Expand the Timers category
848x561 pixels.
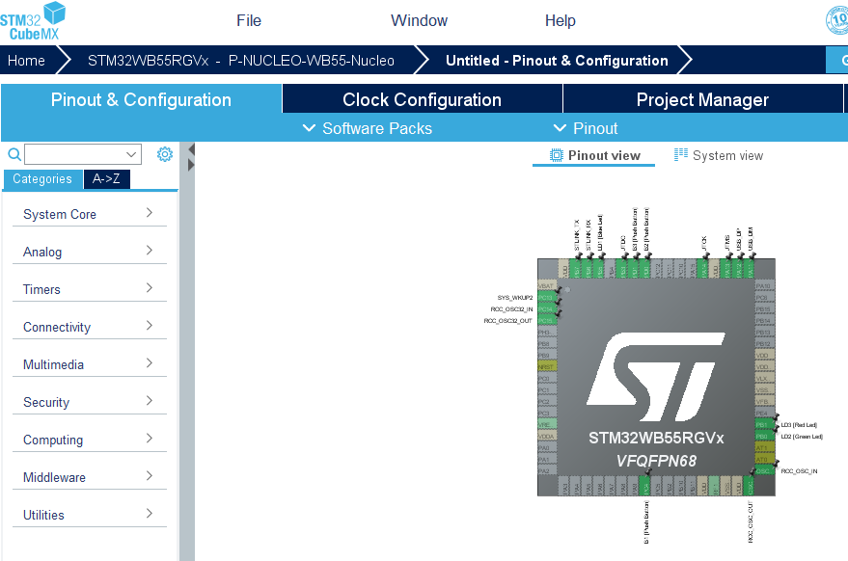pos(89,289)
